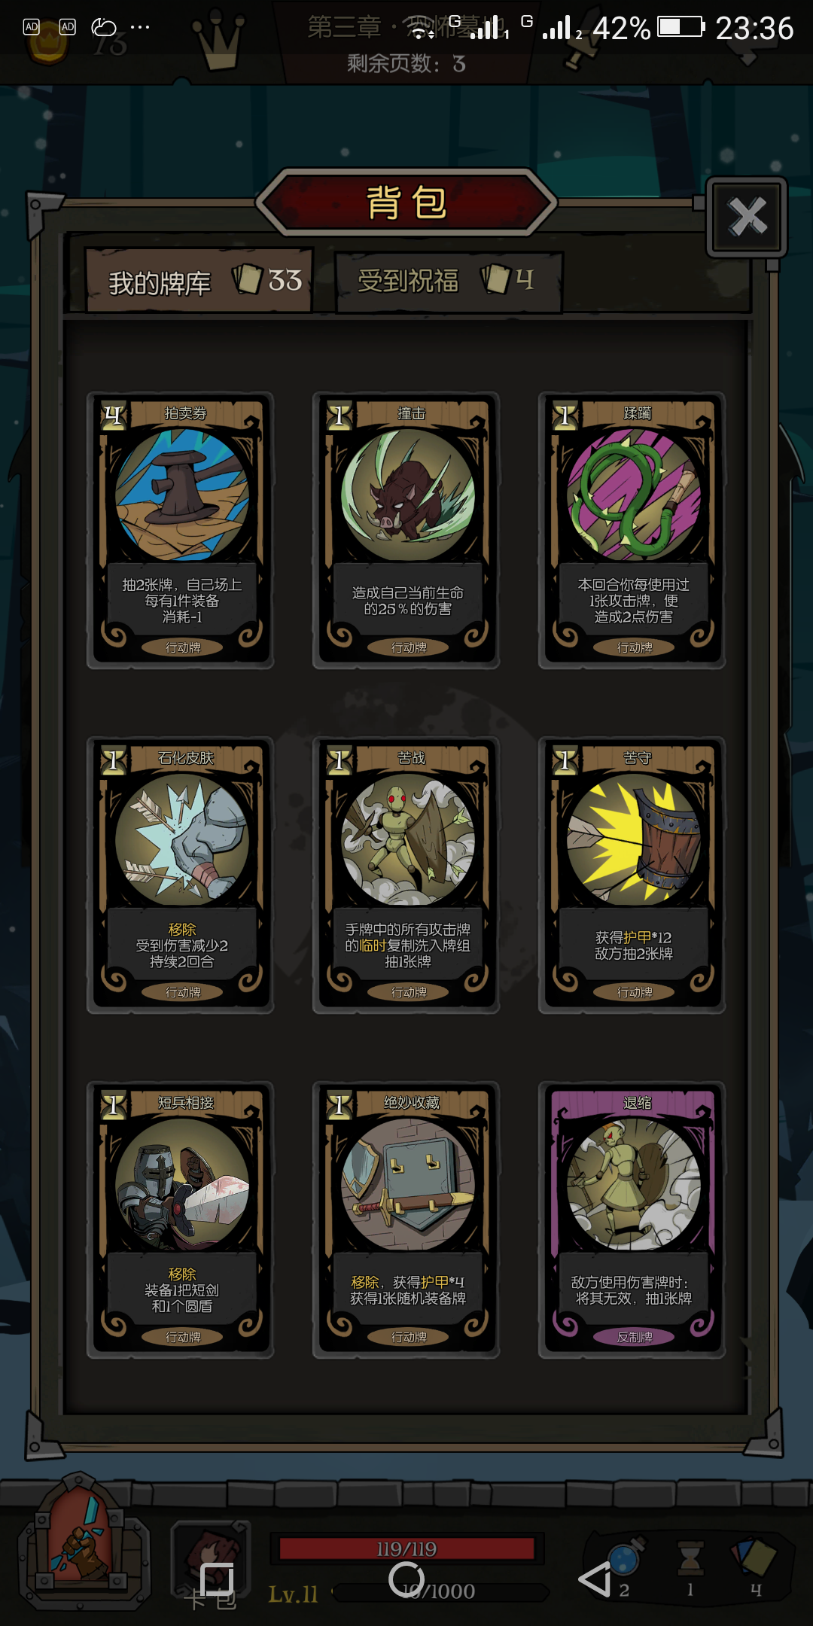Tap the red 119/119 health bar
The width and height of the screenshot is (813, 1626).
point(406,1548)
